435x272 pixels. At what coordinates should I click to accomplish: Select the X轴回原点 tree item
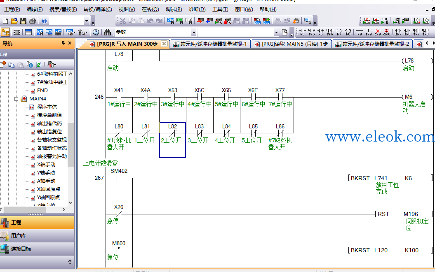click(x=49, y=189)
